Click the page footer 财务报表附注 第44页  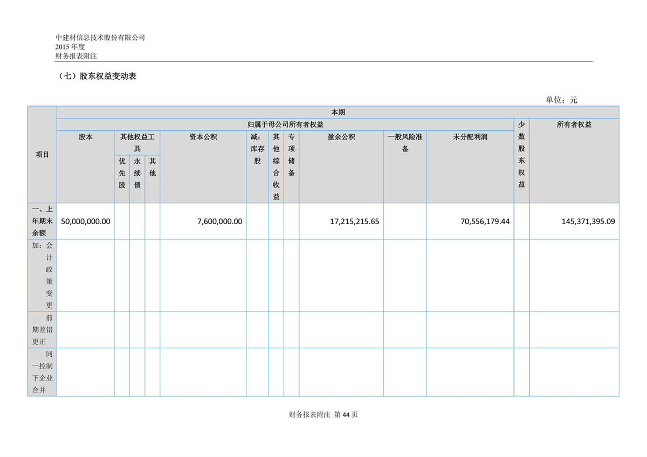[x=323, y=414]
